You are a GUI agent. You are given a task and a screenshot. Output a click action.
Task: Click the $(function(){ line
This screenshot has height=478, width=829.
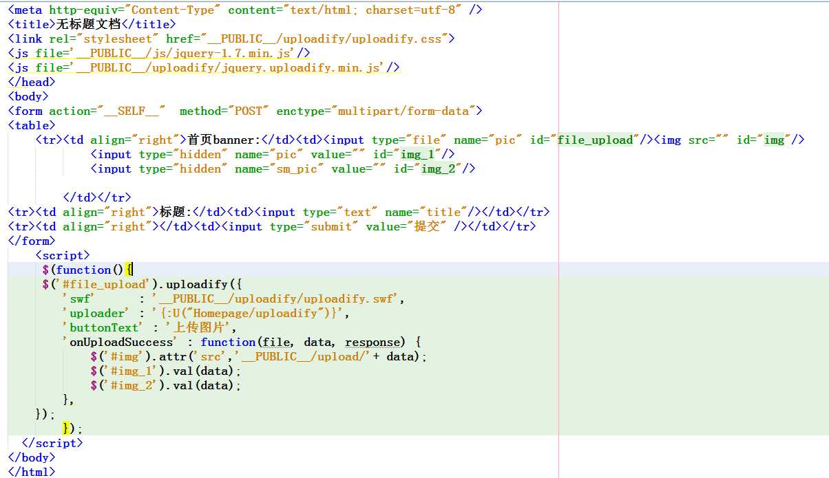click(x=87, y=270)
